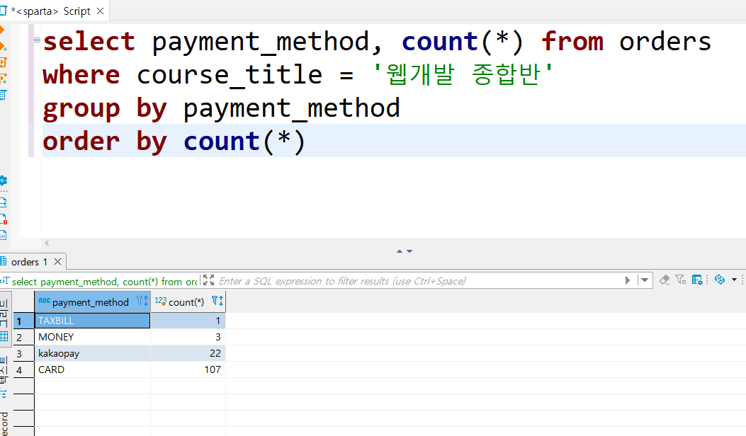Click 'payment_method,' in the select line
746x436 pixels.
click(267, 41)
